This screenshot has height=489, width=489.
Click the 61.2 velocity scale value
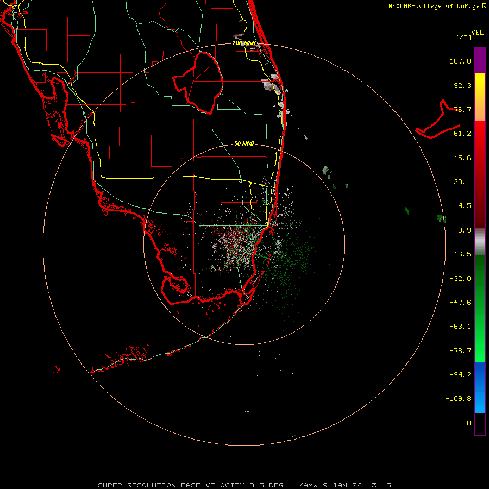[462, 134]
